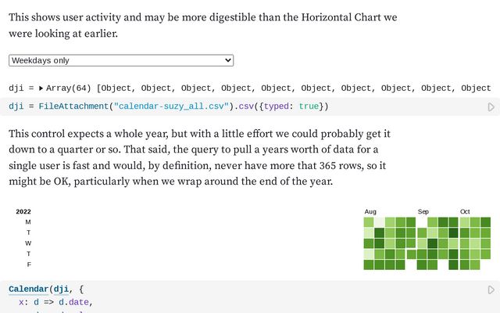Screen dimensions: 500x313
Task: Click the first Monday cell under Oct
Action: pyautogui.click(x=464, y=222)
